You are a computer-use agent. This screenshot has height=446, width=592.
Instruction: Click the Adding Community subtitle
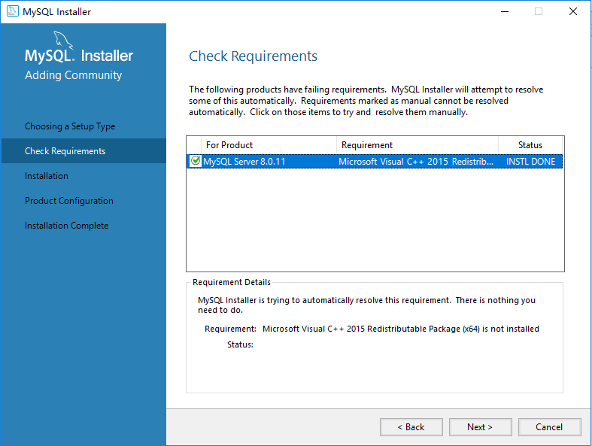coord(73,75)
